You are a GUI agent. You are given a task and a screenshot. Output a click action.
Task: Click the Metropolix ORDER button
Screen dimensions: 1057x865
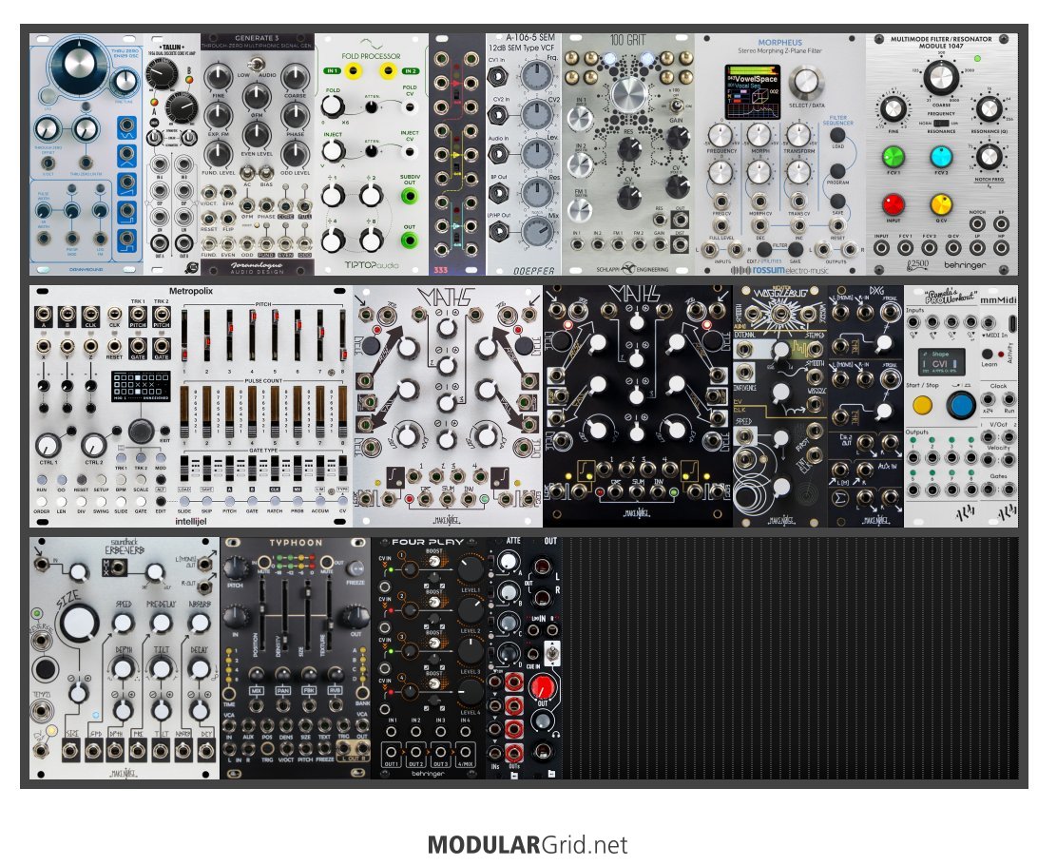pos(42,502)
